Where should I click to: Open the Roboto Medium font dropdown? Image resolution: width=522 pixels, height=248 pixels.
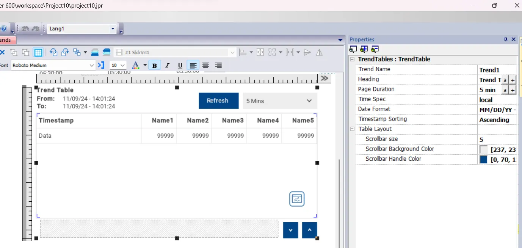coord(91,65)
